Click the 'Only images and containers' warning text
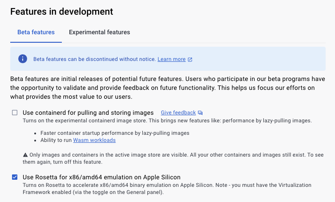Screen dimensions: 335x202 tap(169, 158)
